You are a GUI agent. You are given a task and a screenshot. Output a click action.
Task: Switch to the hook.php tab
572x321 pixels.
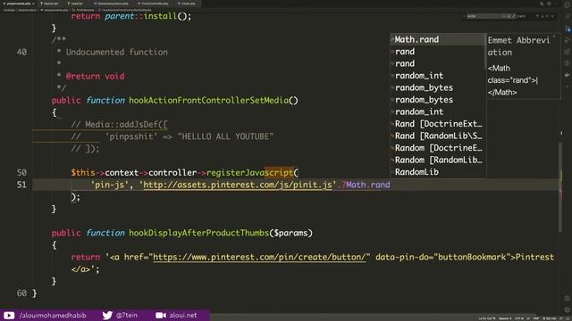tap(187, 4)
